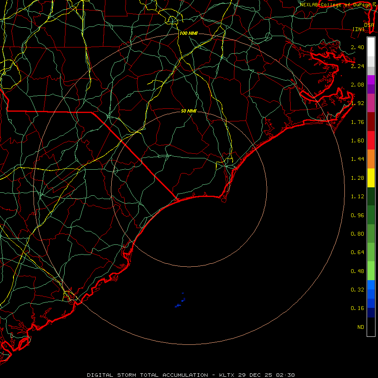Click the KLTX station identifier in caption
The image size is (378, 378).
tap(227, 375)
